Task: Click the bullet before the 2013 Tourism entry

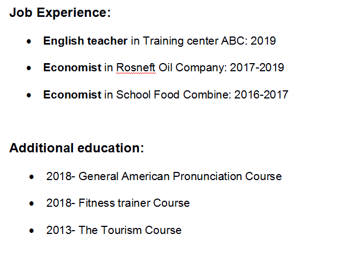Action: click(x=34, y=230)
